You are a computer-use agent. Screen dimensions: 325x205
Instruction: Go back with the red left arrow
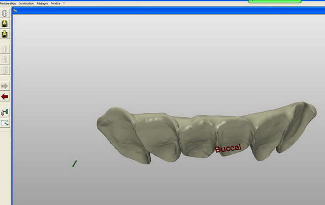(x=5, y=96)
